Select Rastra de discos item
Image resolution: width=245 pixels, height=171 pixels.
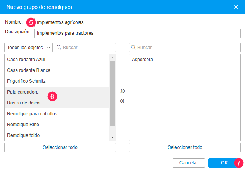pos(24,103)
